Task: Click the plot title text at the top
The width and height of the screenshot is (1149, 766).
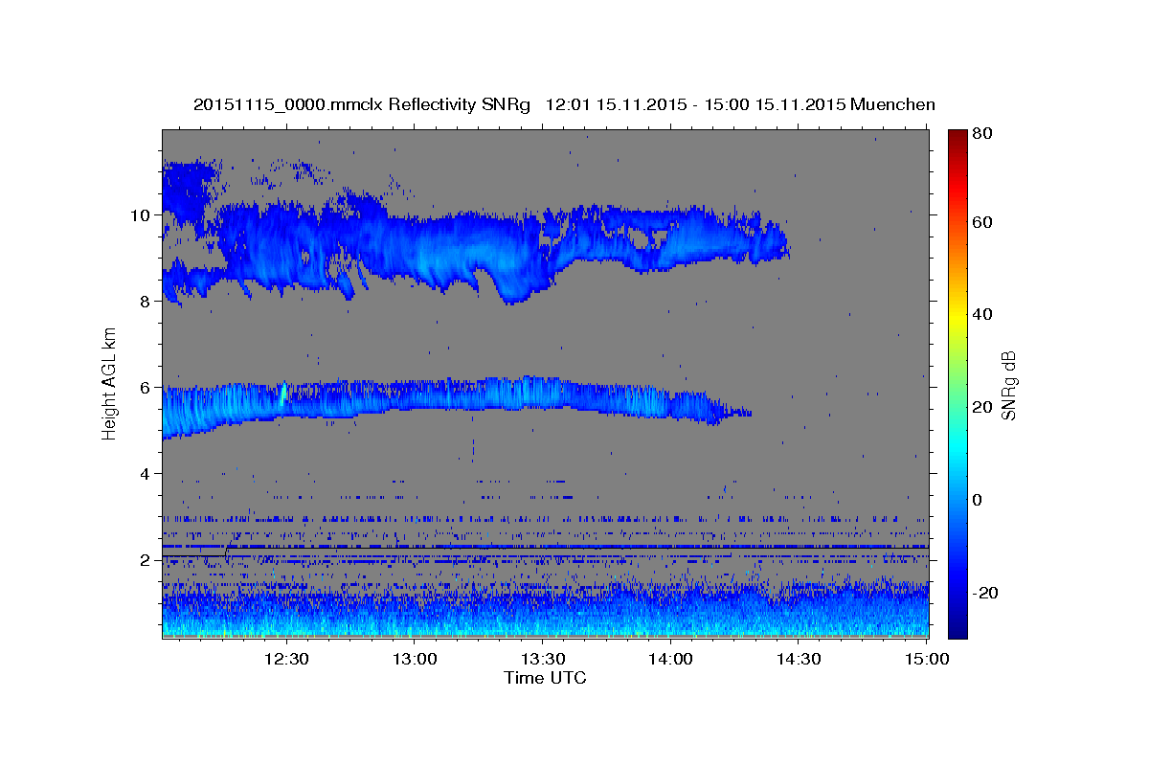Action: 564,104
